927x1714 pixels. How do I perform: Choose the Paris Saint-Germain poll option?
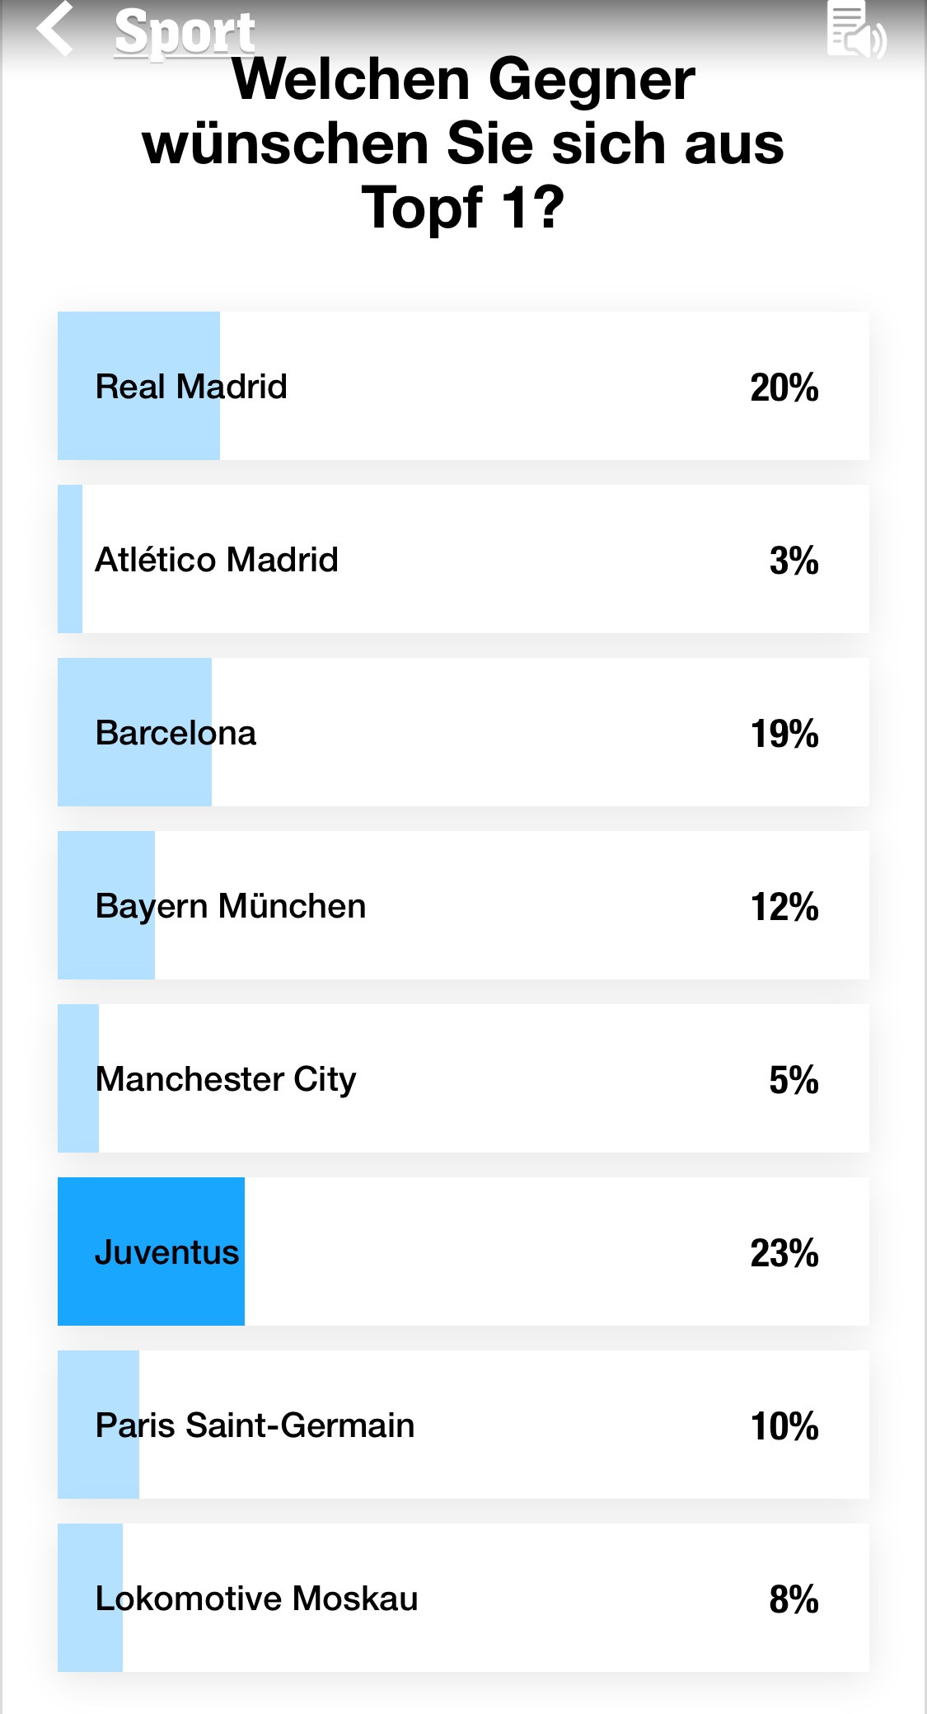[x=463, y=1425]
